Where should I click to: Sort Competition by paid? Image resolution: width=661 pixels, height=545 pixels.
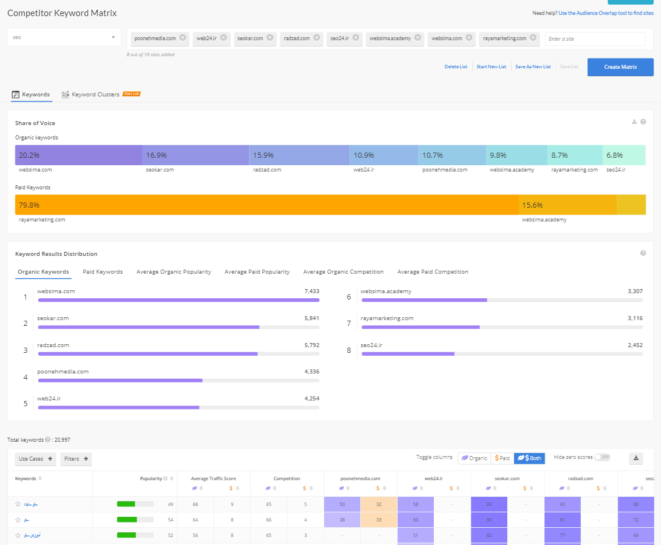click(x=311, y=488)
